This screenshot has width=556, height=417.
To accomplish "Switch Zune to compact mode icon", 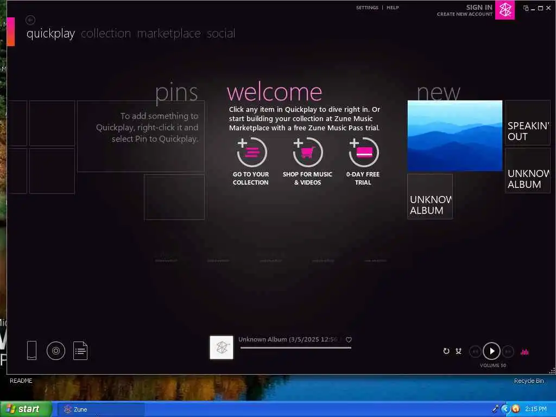I will (526, 8).
